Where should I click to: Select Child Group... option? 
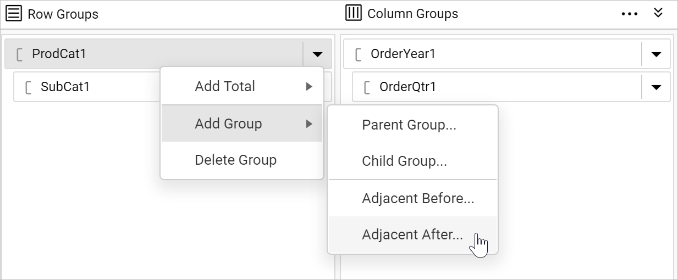pyautogui.click(x=412, y=161)
